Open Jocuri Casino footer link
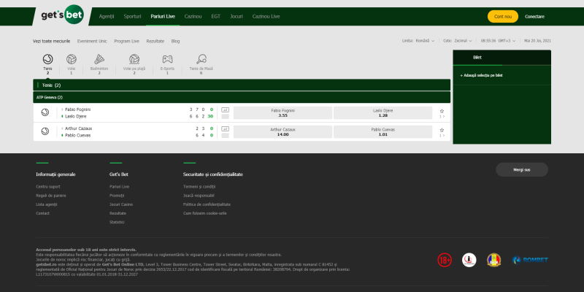 click(x=121, y=204)
